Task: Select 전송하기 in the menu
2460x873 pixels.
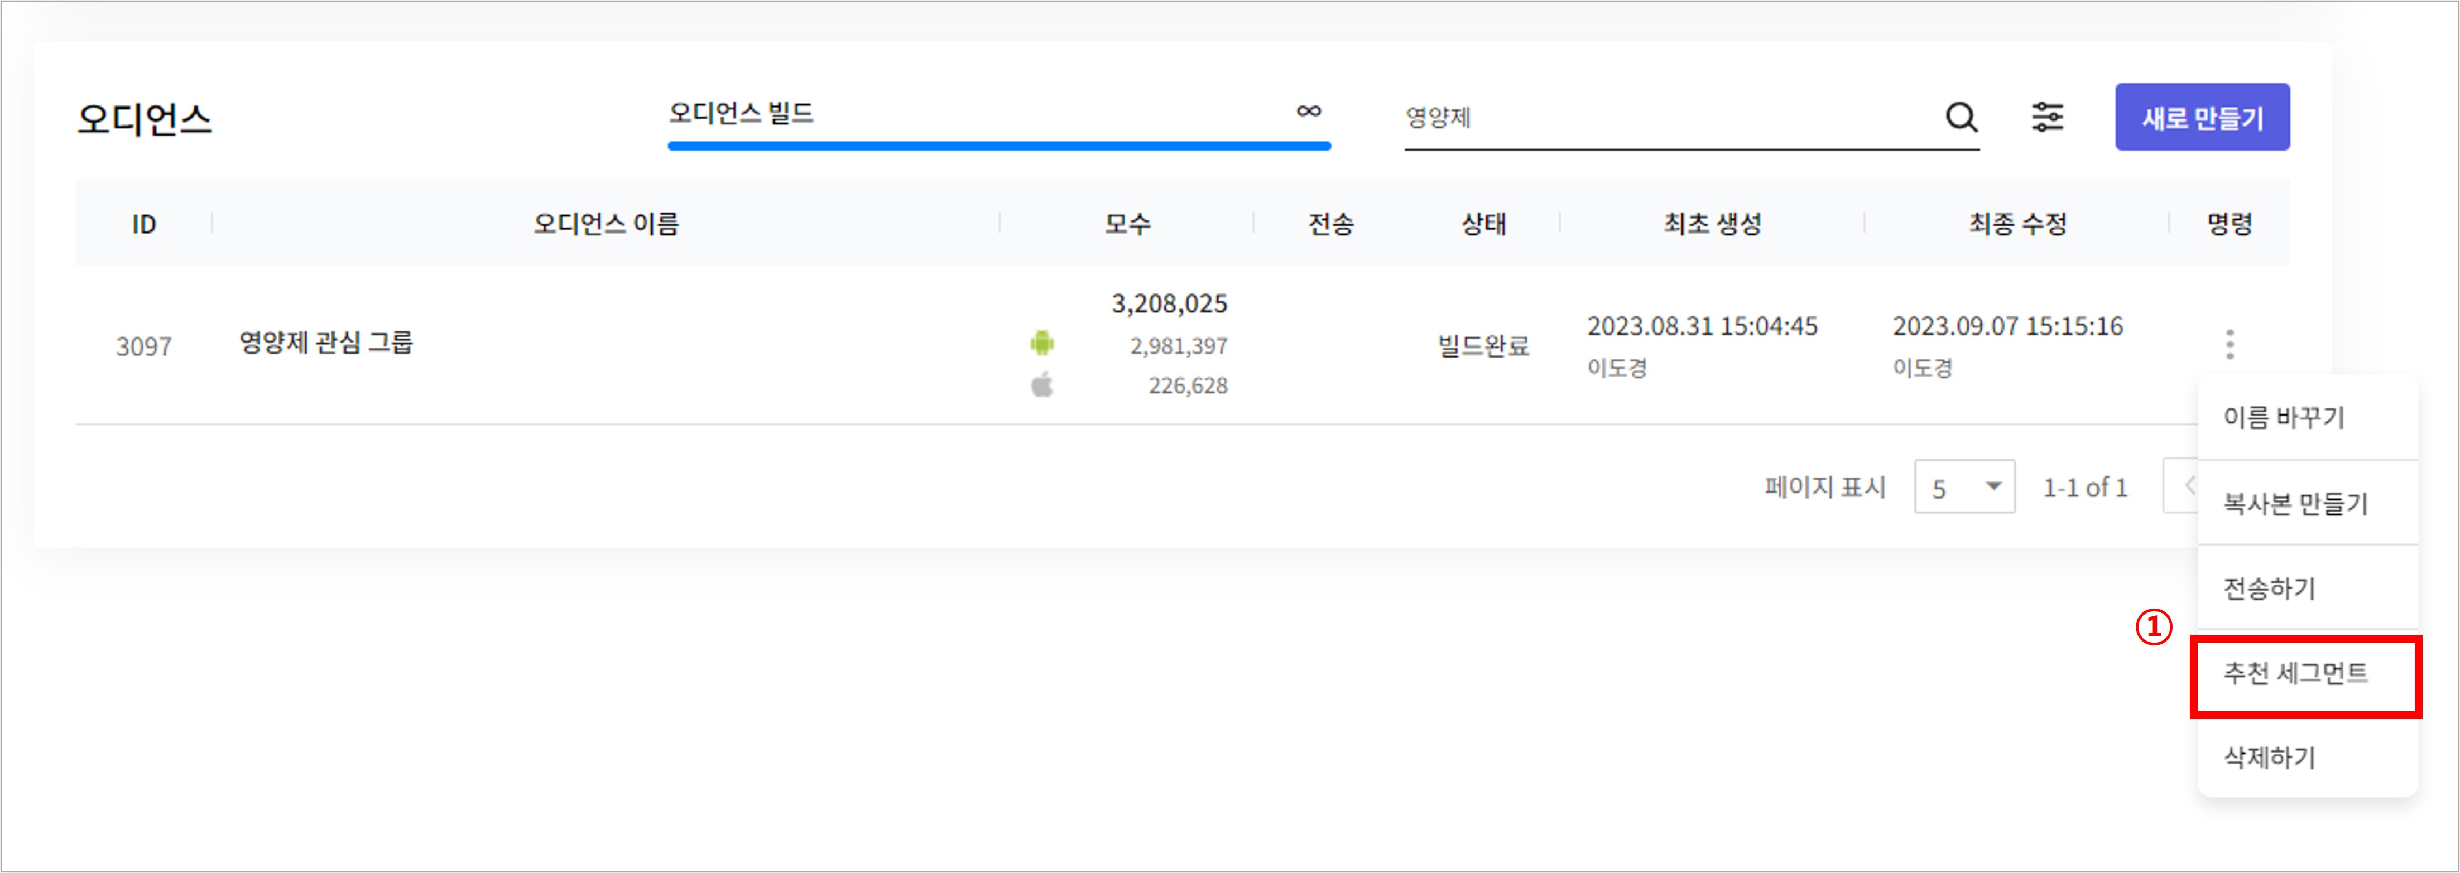Action: tap(2269, 588)
